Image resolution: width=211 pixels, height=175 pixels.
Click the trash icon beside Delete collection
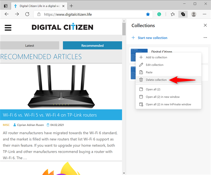pos(141,80)
